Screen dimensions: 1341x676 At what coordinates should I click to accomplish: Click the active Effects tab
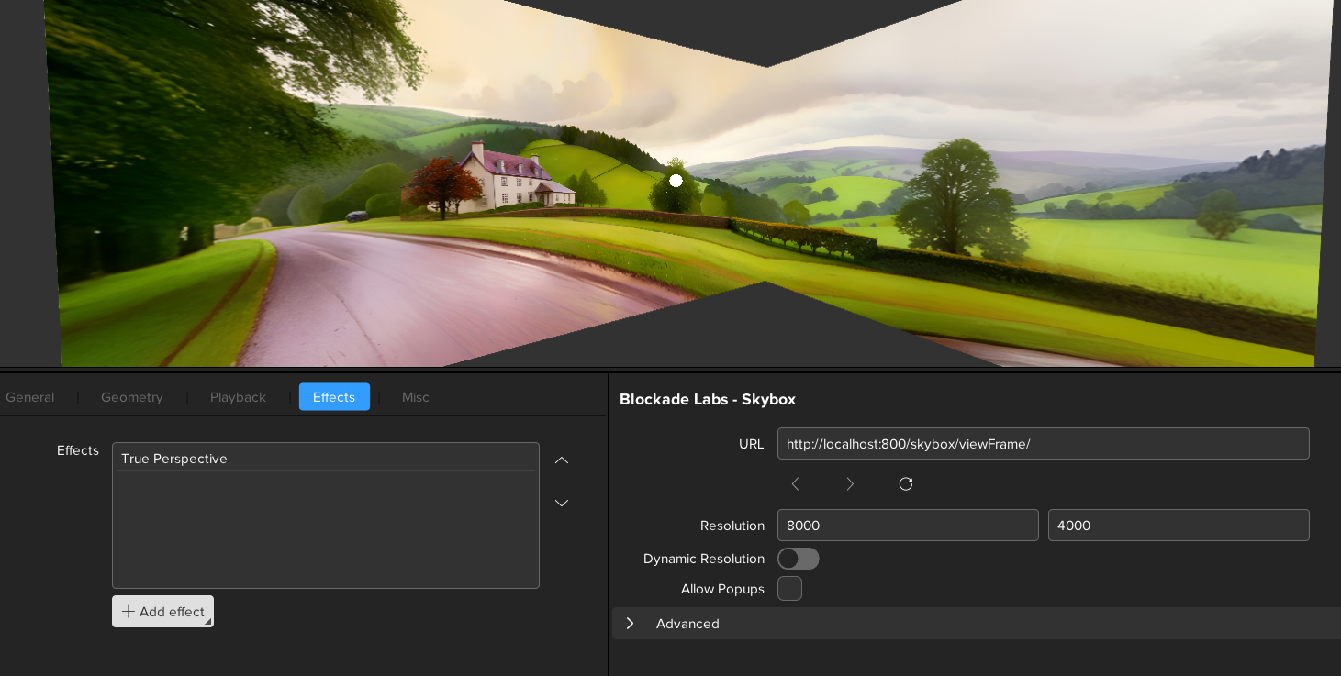334,397
